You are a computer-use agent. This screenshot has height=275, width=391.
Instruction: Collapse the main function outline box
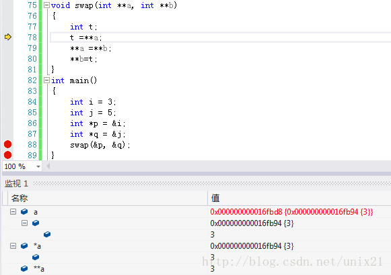tap(46, 80)
